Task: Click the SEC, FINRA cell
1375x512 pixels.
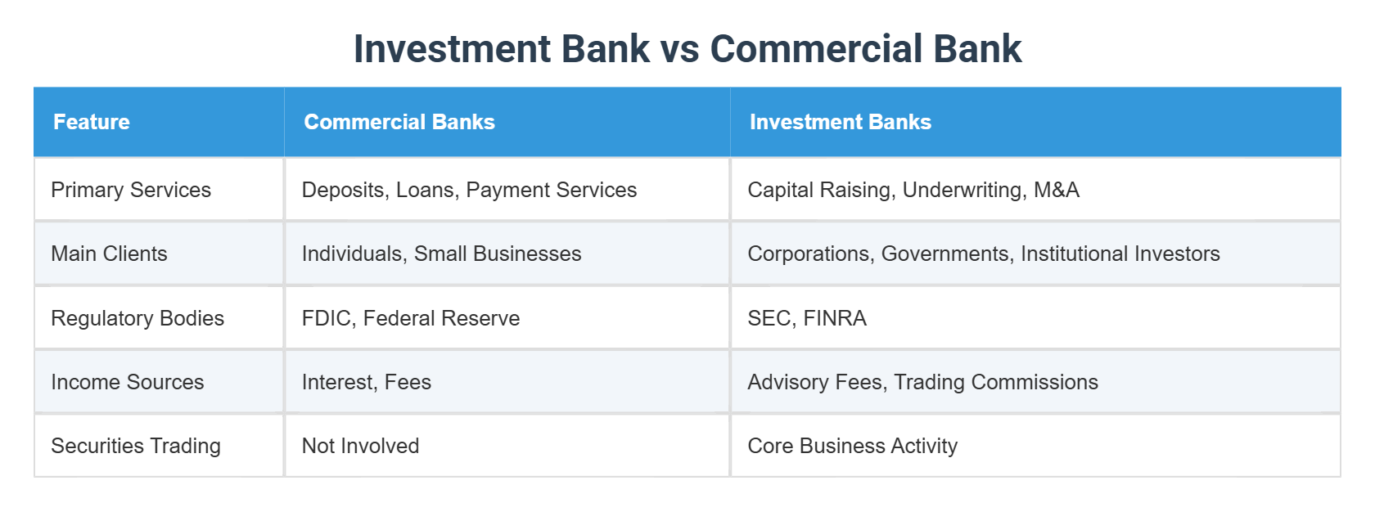Action: tap(1035, 318)
